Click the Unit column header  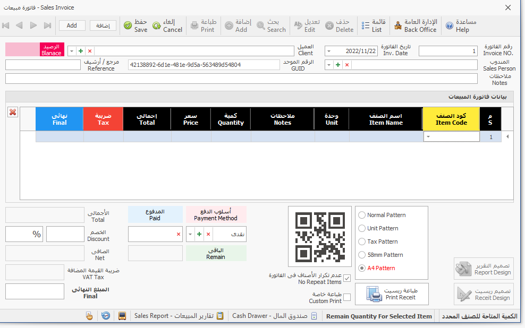pyautogui.click(x=332, y=119)
